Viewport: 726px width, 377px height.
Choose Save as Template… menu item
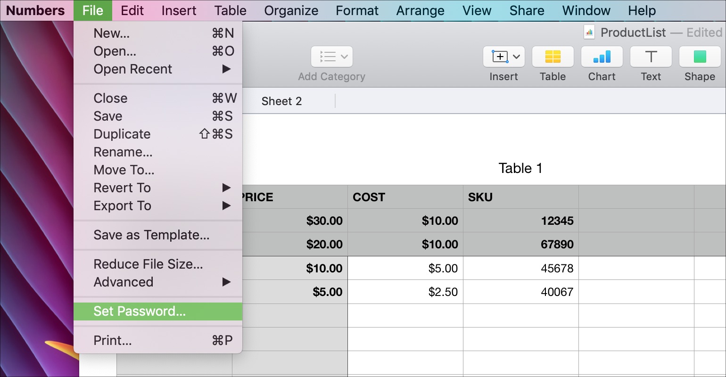(158, 235)
